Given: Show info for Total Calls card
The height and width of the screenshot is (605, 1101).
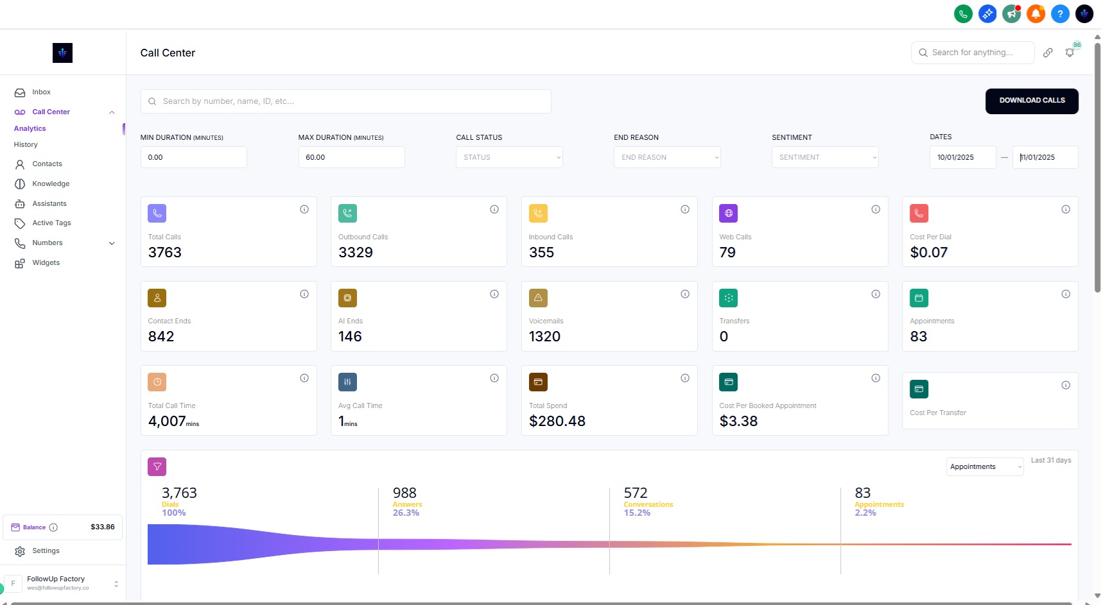Looking at the screenshot, I should 304,209.
